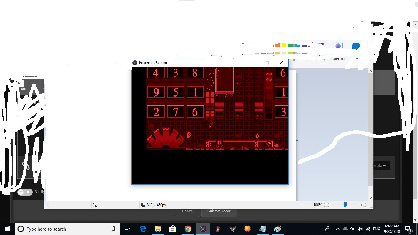The height and width of the screenshot is (235, 418).
Task: Click the number 8 tile in the game
Action: (x=195, y=73)
